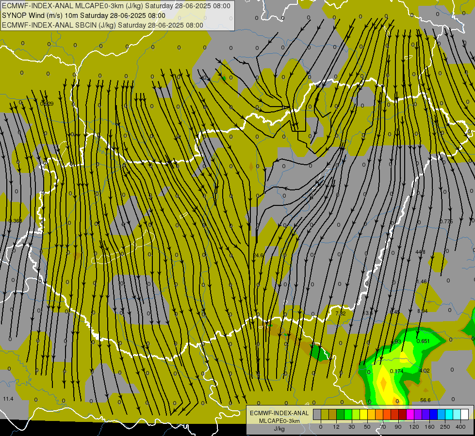Click the legend tick label 120
This screenshot has width=475, height=436.
[x=414, y=427]
